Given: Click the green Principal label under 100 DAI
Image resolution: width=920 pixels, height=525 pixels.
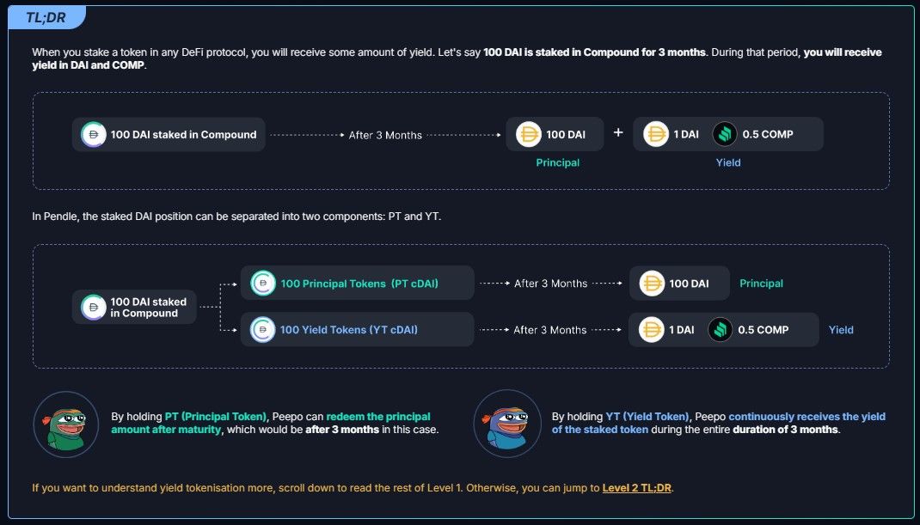Looking at the screenshot, I should coord(558,162).
